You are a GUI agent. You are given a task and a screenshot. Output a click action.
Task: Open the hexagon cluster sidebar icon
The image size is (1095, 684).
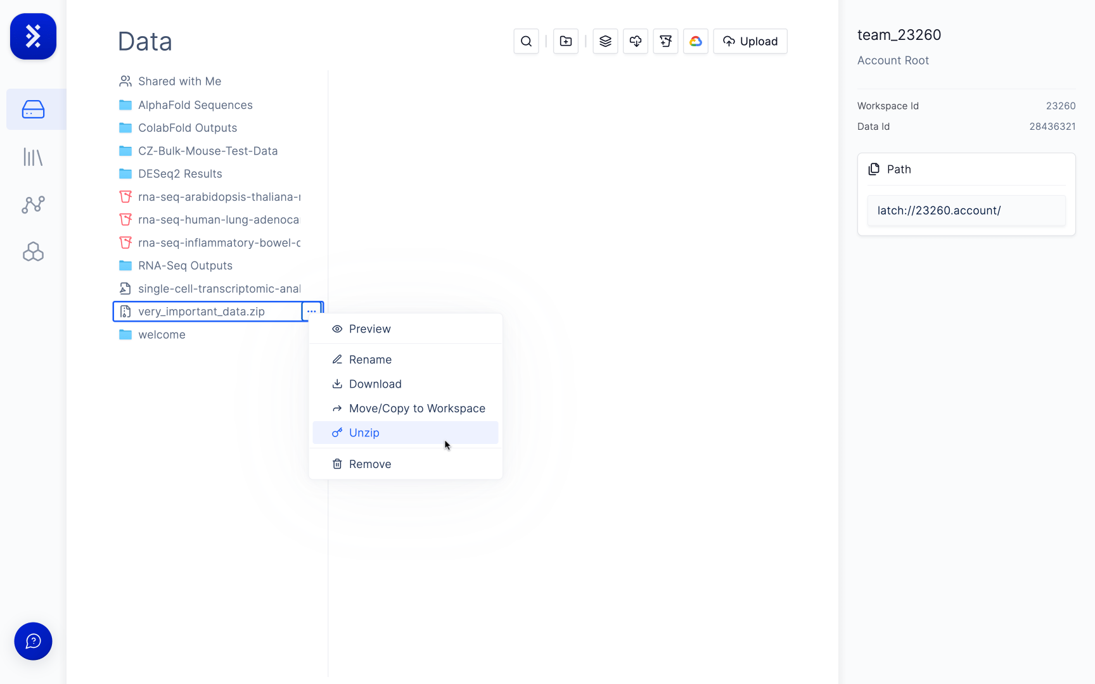[x=33, y=252]
